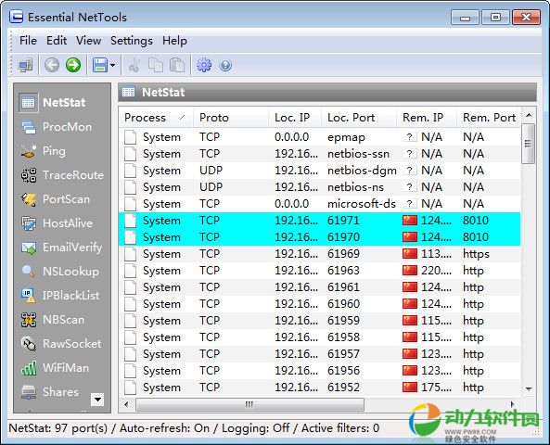The width and height of the screenshot is (550, 445).
Task: Select the row with local port 61963
Action: coord(320,271)
